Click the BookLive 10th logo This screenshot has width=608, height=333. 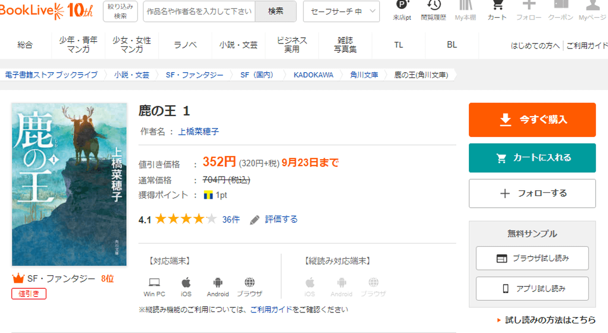46,10
